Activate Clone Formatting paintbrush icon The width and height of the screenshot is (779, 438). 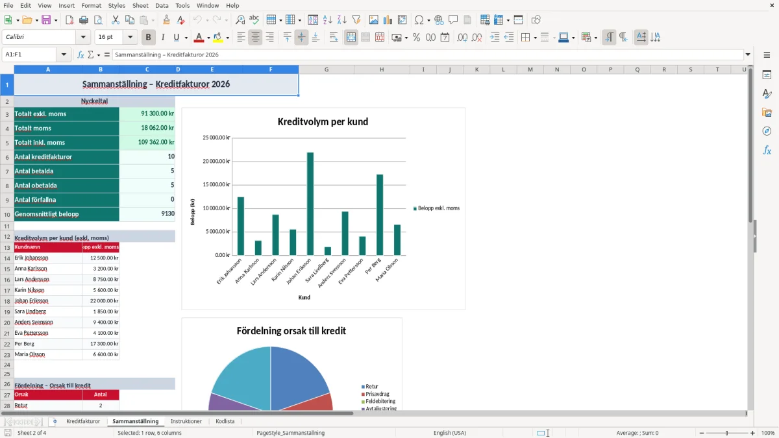pos(167,20)
